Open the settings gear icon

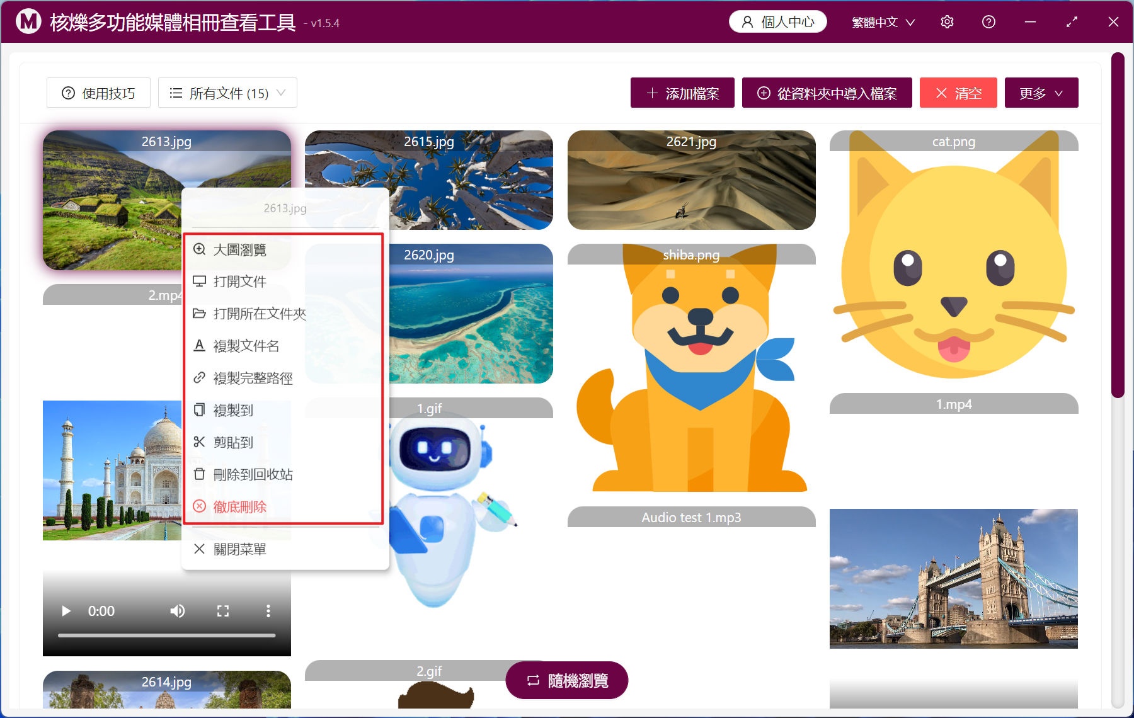(x=947, y=22)
